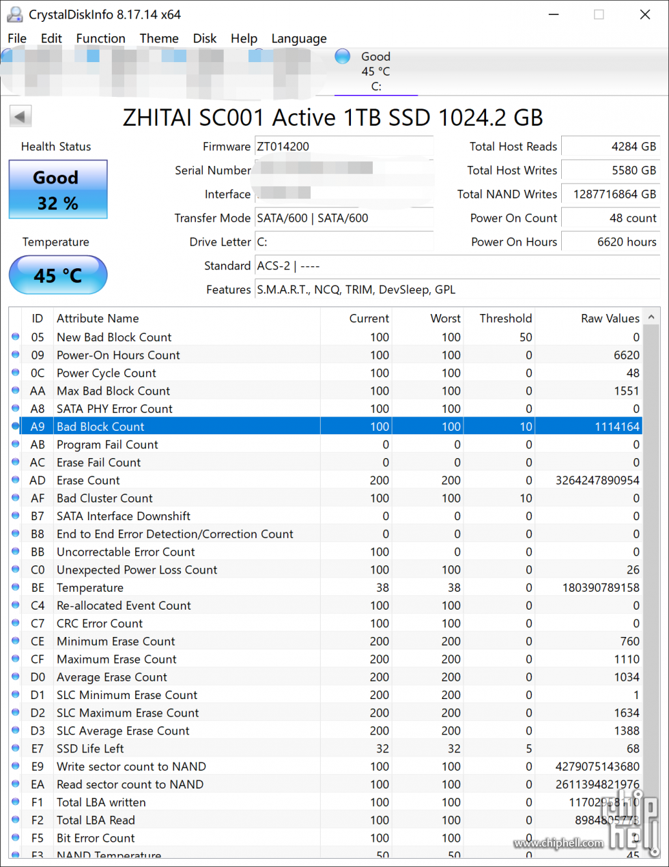Sort by the Attribute Name column header
The width and height of the screenshot is (669, 867).
(98, 318)
